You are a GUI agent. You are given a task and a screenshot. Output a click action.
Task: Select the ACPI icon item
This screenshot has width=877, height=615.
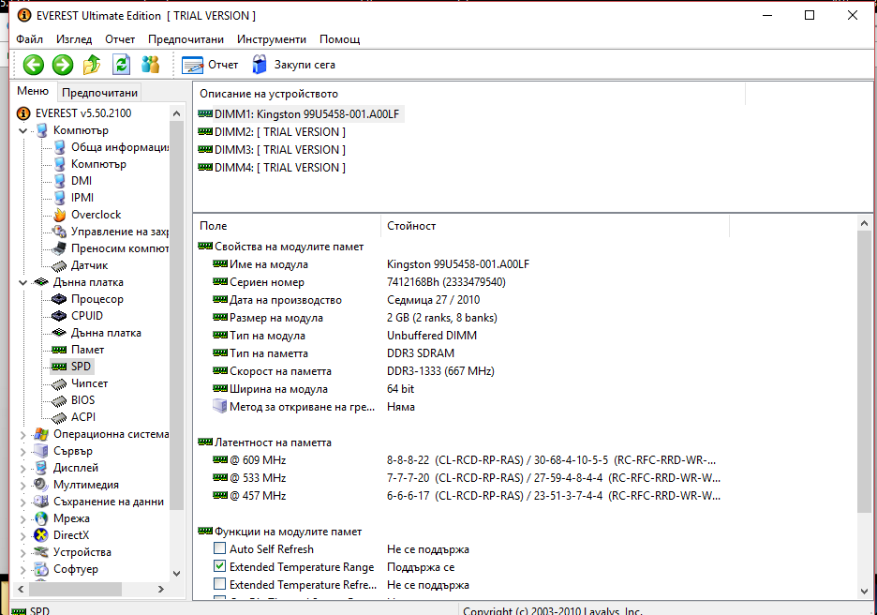click(59, 417)
